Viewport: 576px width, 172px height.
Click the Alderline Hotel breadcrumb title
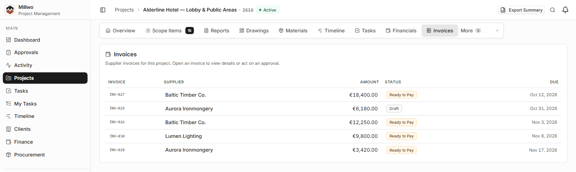click(190, 10)
